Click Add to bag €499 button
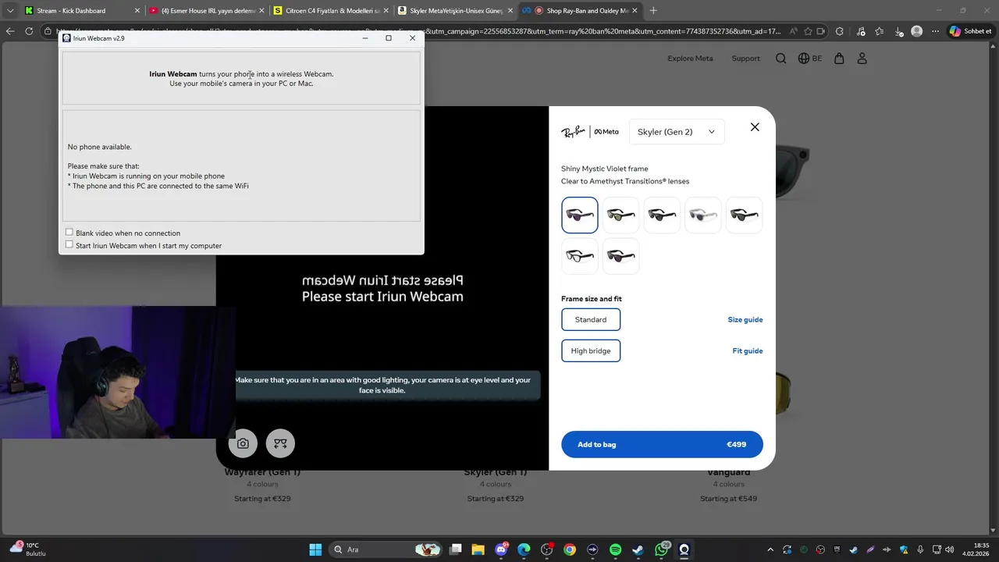 point(662,444)
